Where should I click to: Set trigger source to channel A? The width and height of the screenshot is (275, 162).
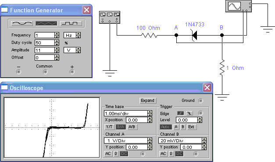pyautogui.click(x=176, y=127)
